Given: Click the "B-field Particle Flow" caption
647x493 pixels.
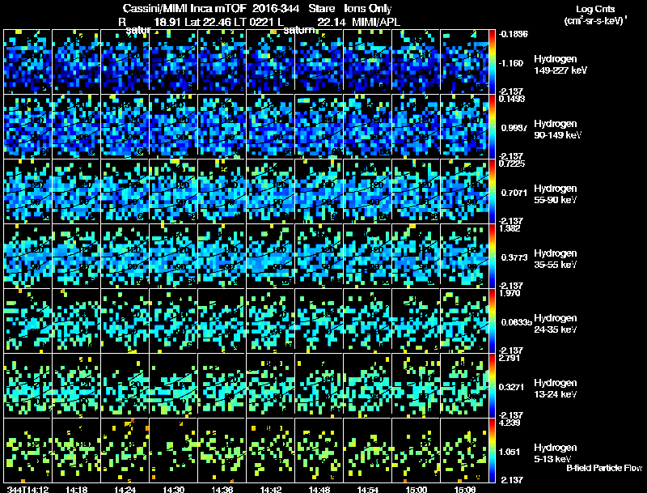Looking at the screenshot, I should click(604, 468).
